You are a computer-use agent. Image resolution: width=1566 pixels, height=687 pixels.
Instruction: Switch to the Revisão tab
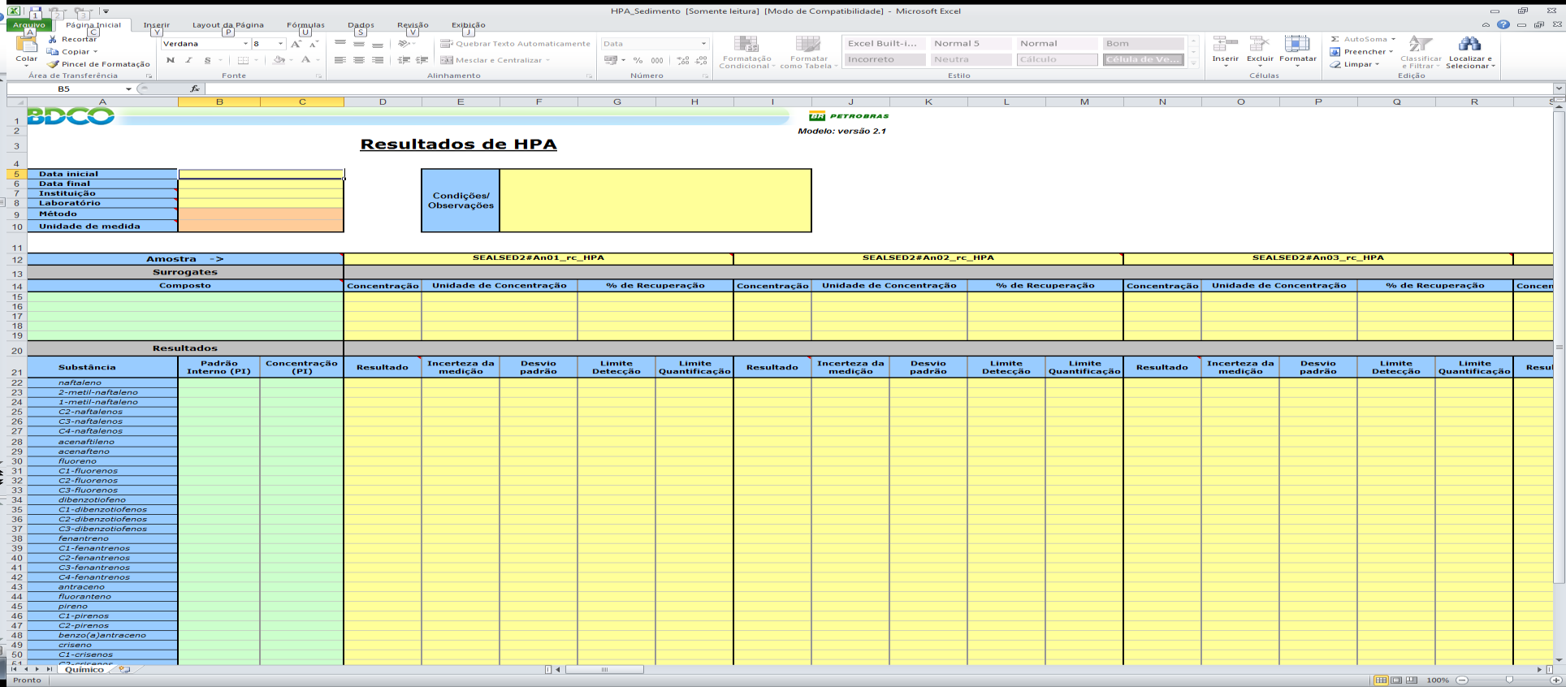(413, 25)
